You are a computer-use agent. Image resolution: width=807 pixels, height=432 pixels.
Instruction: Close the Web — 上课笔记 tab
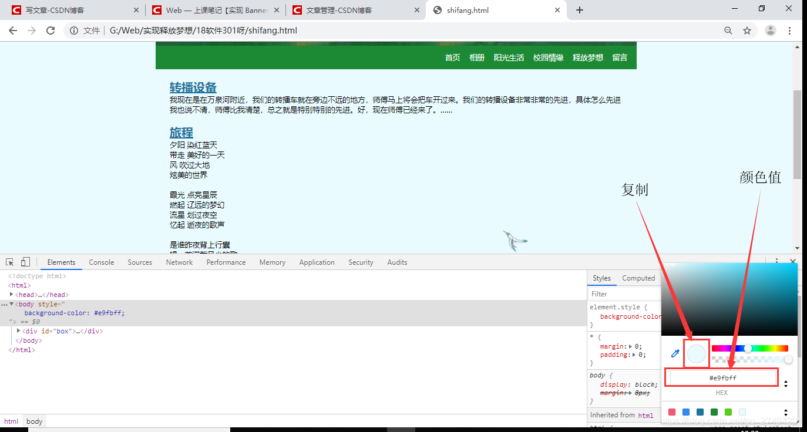pyautogui.click(x=277, y=10)
